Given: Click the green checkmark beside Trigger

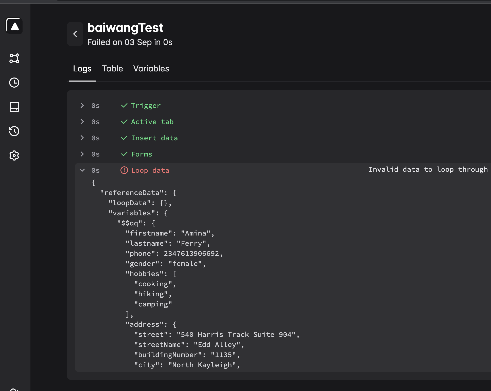Looking at the screenshot, I should coord(124,105).
